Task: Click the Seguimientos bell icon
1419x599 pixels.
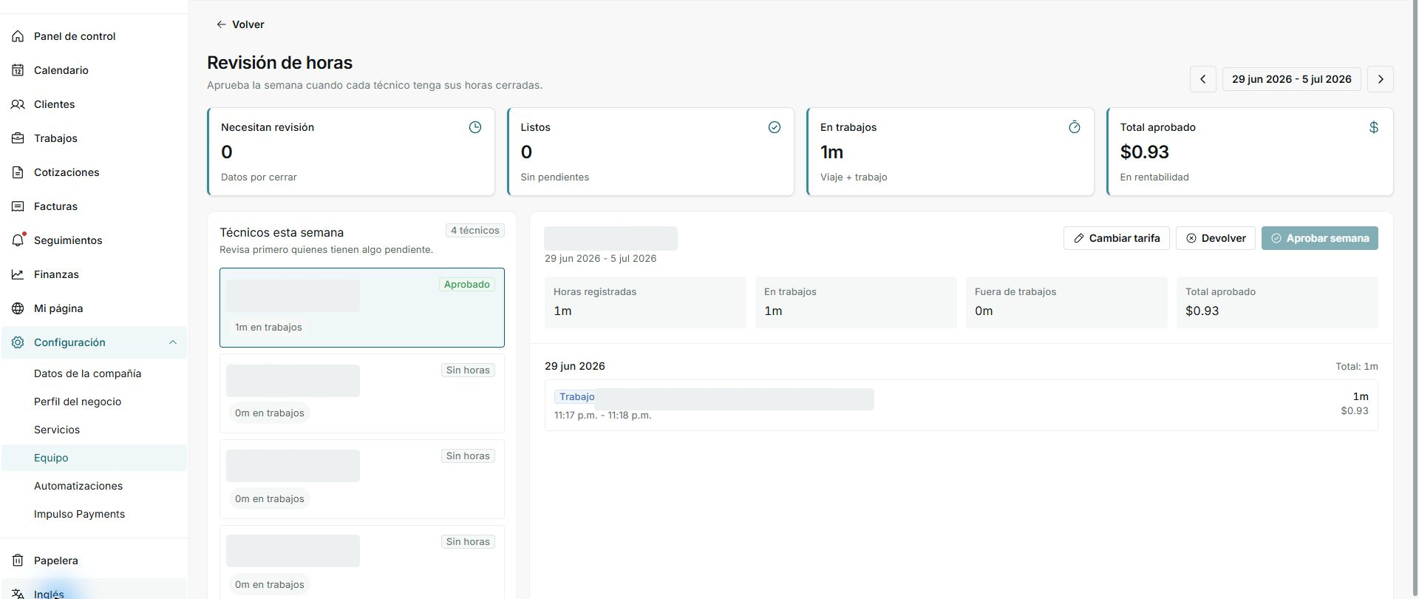Action: coord(18,240)
